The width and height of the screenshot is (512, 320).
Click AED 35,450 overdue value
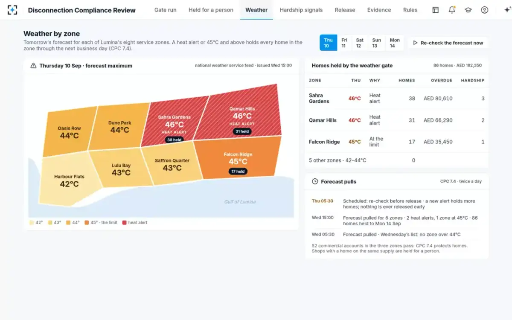[x=438, y=142]
